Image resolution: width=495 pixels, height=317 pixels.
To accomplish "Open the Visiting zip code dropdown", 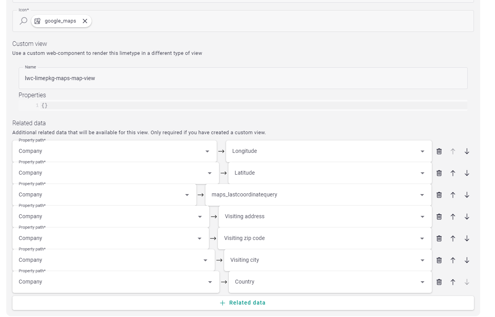I will [325, 238].
